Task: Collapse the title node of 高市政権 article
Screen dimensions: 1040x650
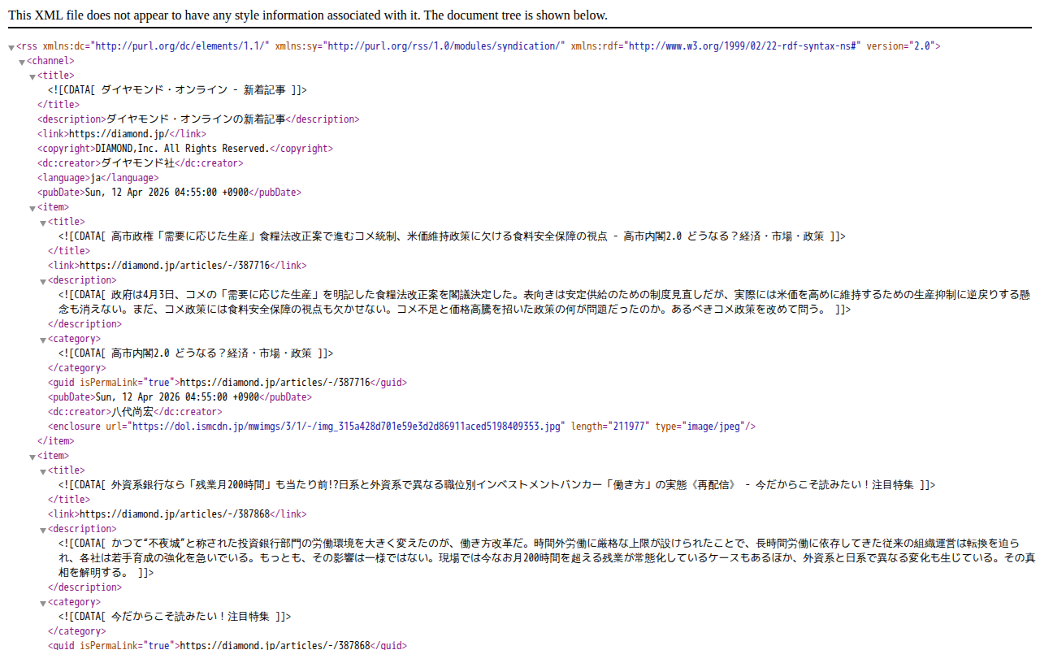Action: 43,223
